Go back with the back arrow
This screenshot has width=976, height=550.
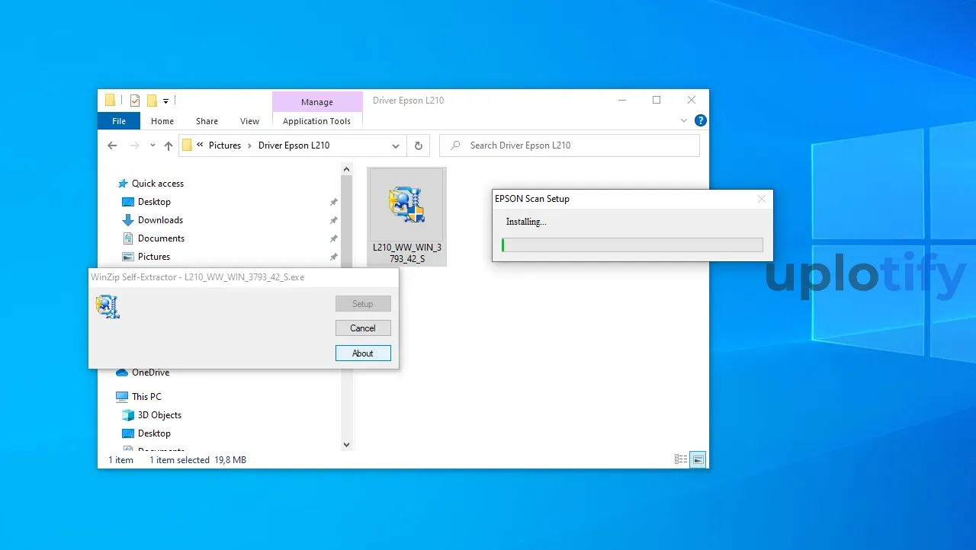tap(112, 145)
